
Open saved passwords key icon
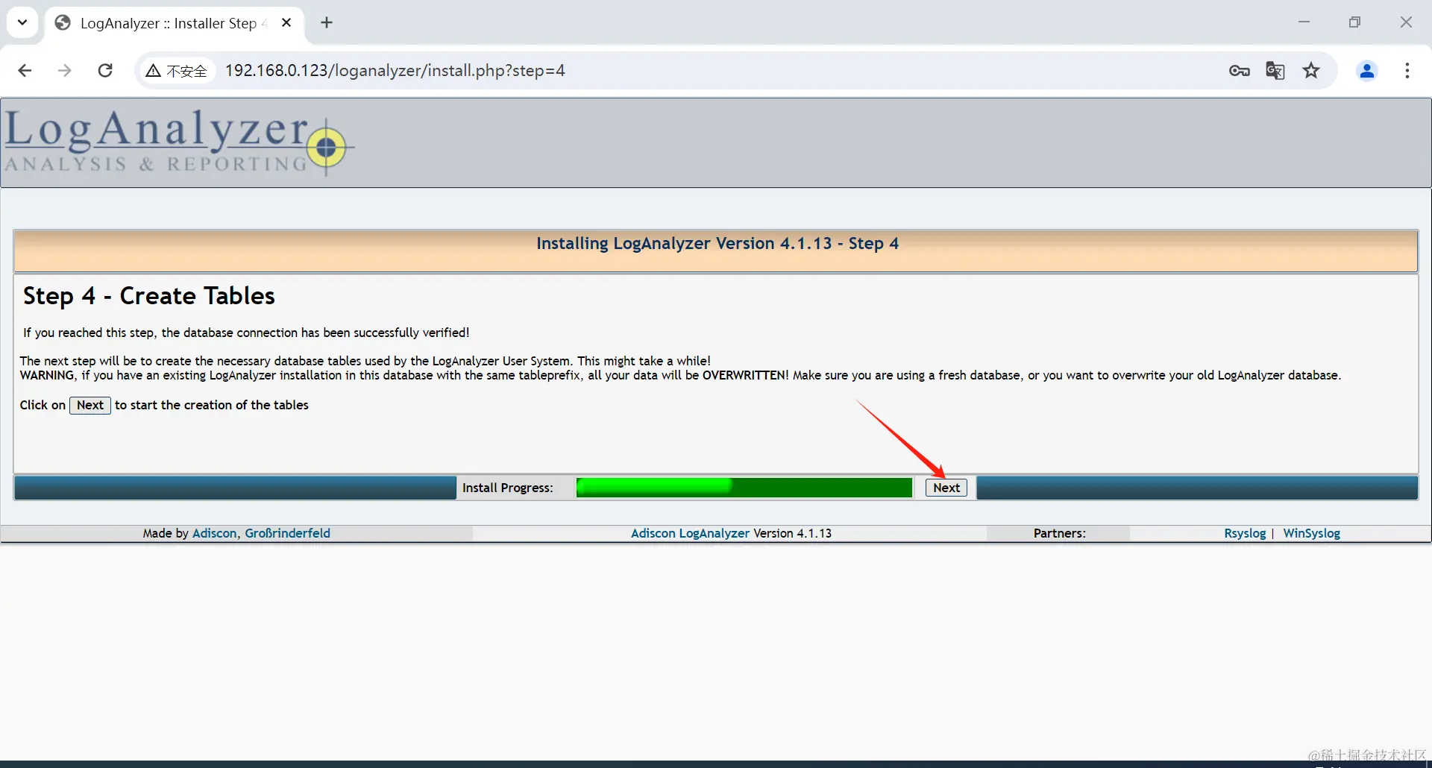1240,71
